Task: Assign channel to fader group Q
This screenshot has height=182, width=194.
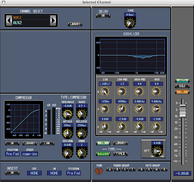Action: (110, 169)
